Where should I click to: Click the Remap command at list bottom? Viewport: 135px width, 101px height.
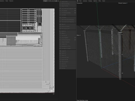63,68
